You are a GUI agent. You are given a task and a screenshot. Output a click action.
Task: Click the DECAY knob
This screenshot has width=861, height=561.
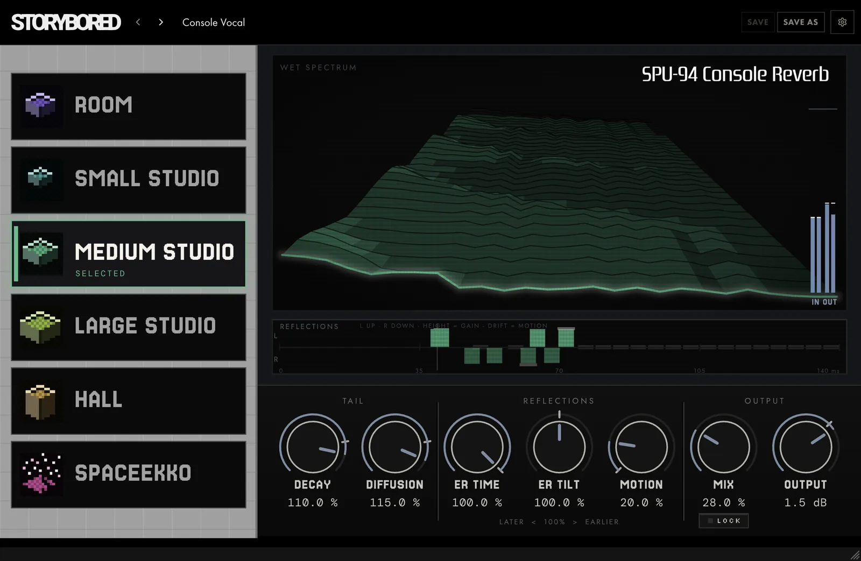click(x=313, y=446)
